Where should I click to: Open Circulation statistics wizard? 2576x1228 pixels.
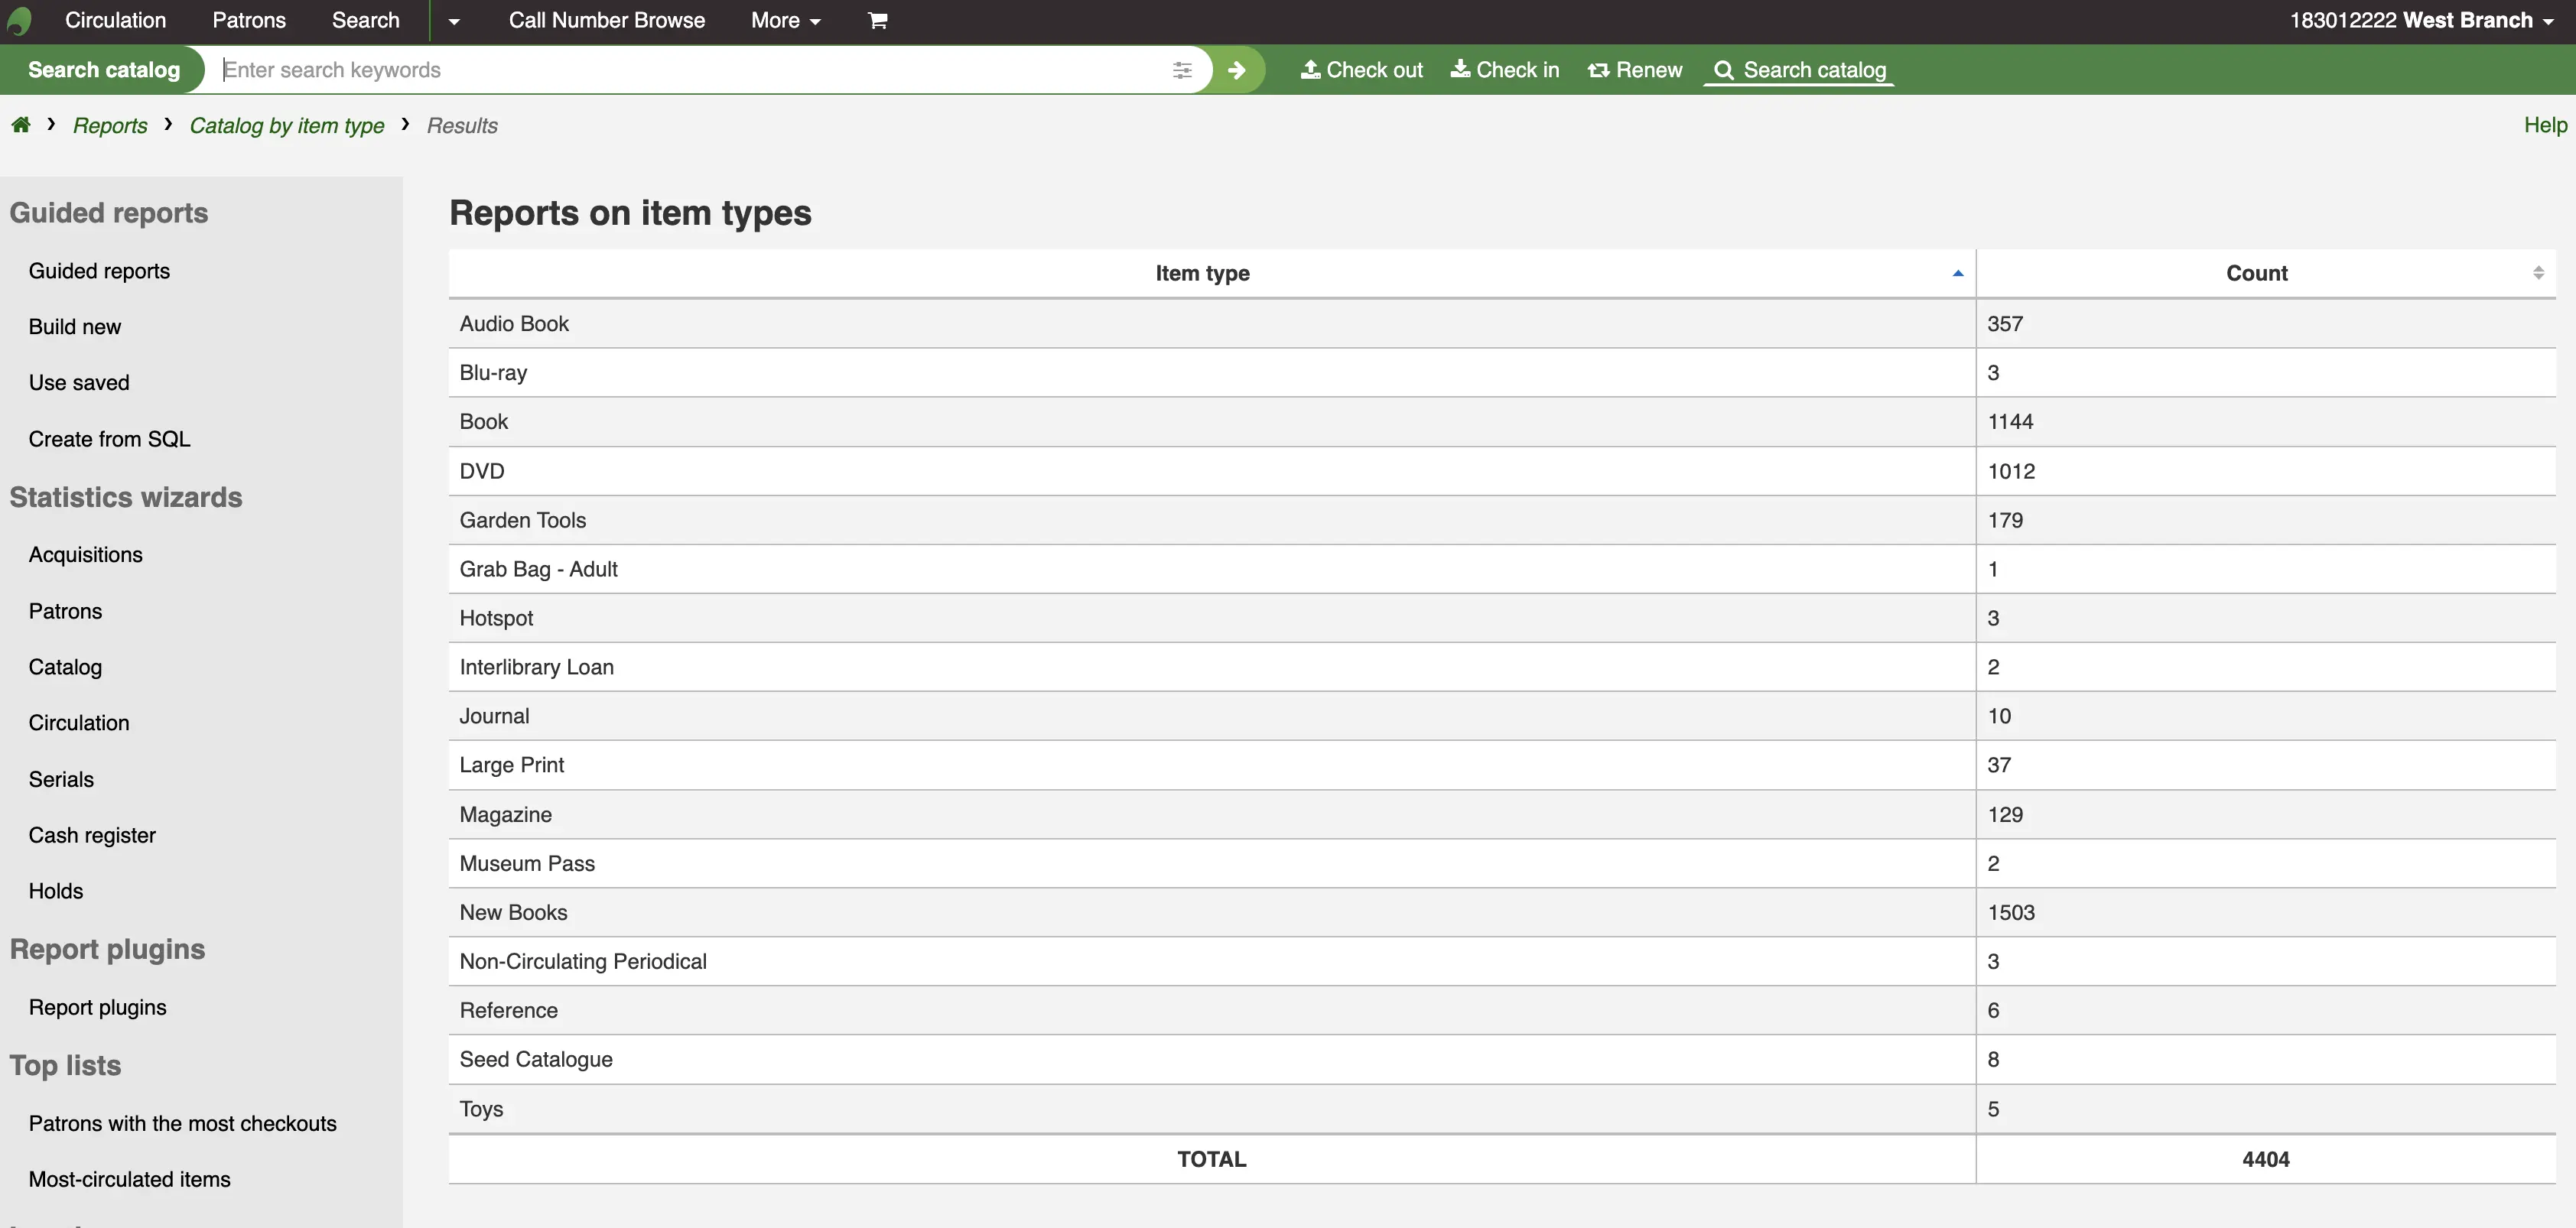pyautogui.click(x=79, y=723)
